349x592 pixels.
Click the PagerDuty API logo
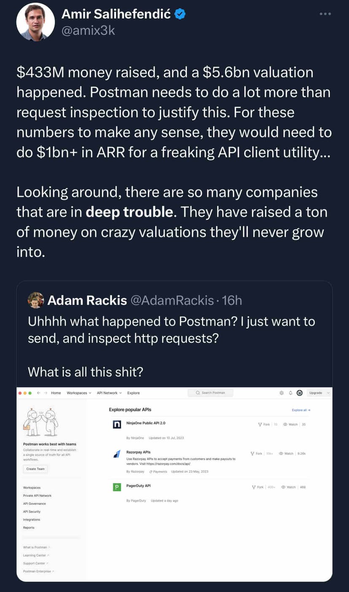click(117, 487)
